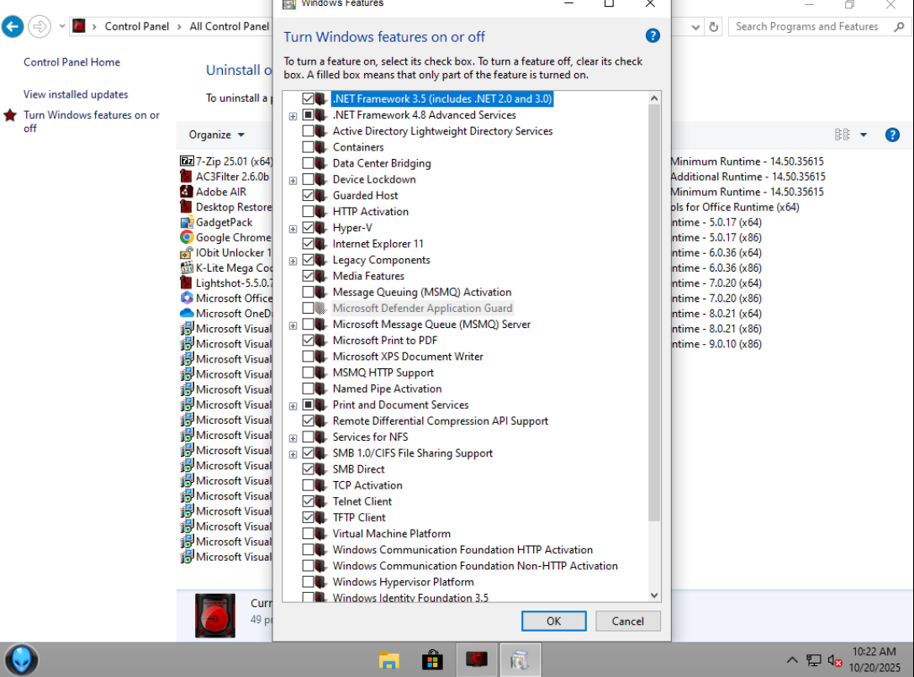Screen dimensions: 914x677
Task: Click the muted volume tray icon
Action: 835,661
